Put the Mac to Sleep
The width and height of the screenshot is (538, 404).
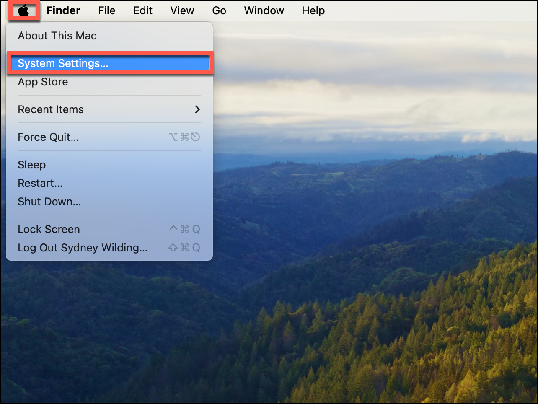109,165
